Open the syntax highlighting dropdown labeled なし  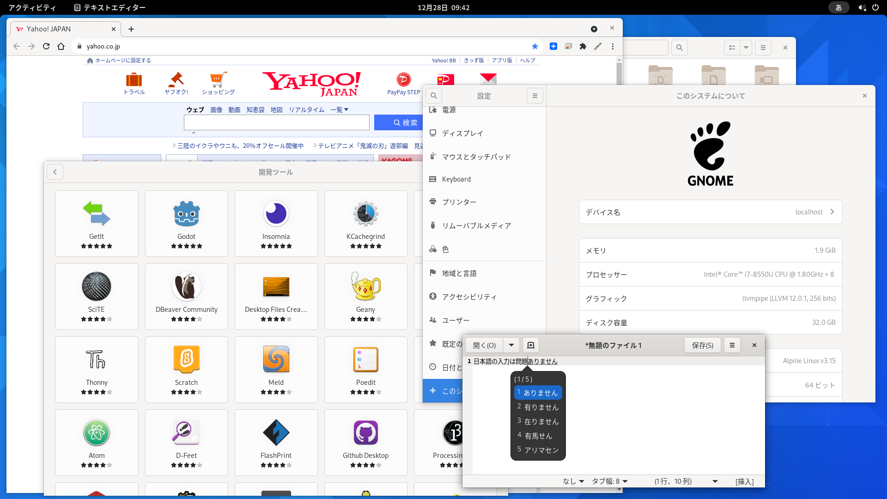click(573, 481)
